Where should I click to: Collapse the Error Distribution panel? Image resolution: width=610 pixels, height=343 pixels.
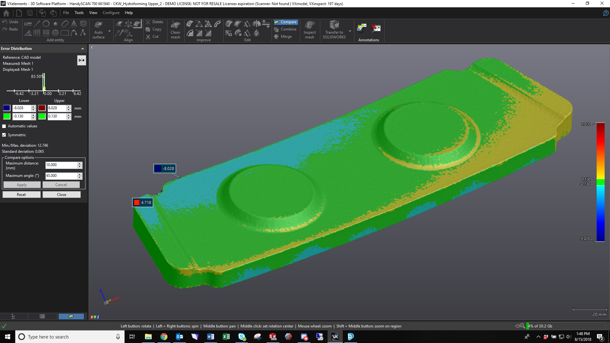(83, 49)
